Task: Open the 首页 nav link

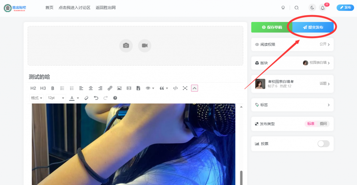Action: pyautogui.click(x=49, y=8)
